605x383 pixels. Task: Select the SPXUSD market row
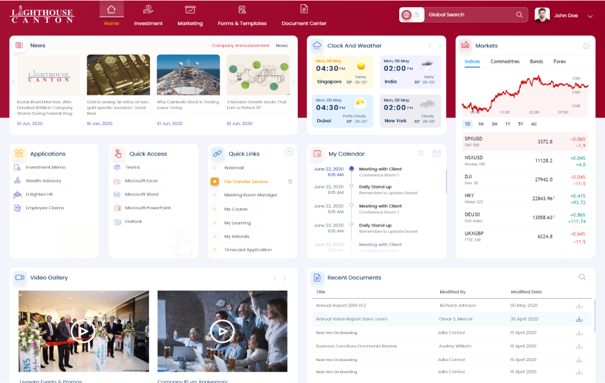coord(525,142)
